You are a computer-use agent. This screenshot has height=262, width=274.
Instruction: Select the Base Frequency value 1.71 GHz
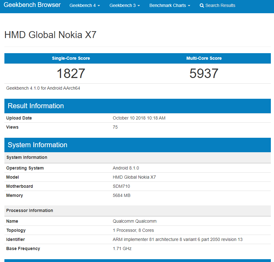(x=122, y=248)
